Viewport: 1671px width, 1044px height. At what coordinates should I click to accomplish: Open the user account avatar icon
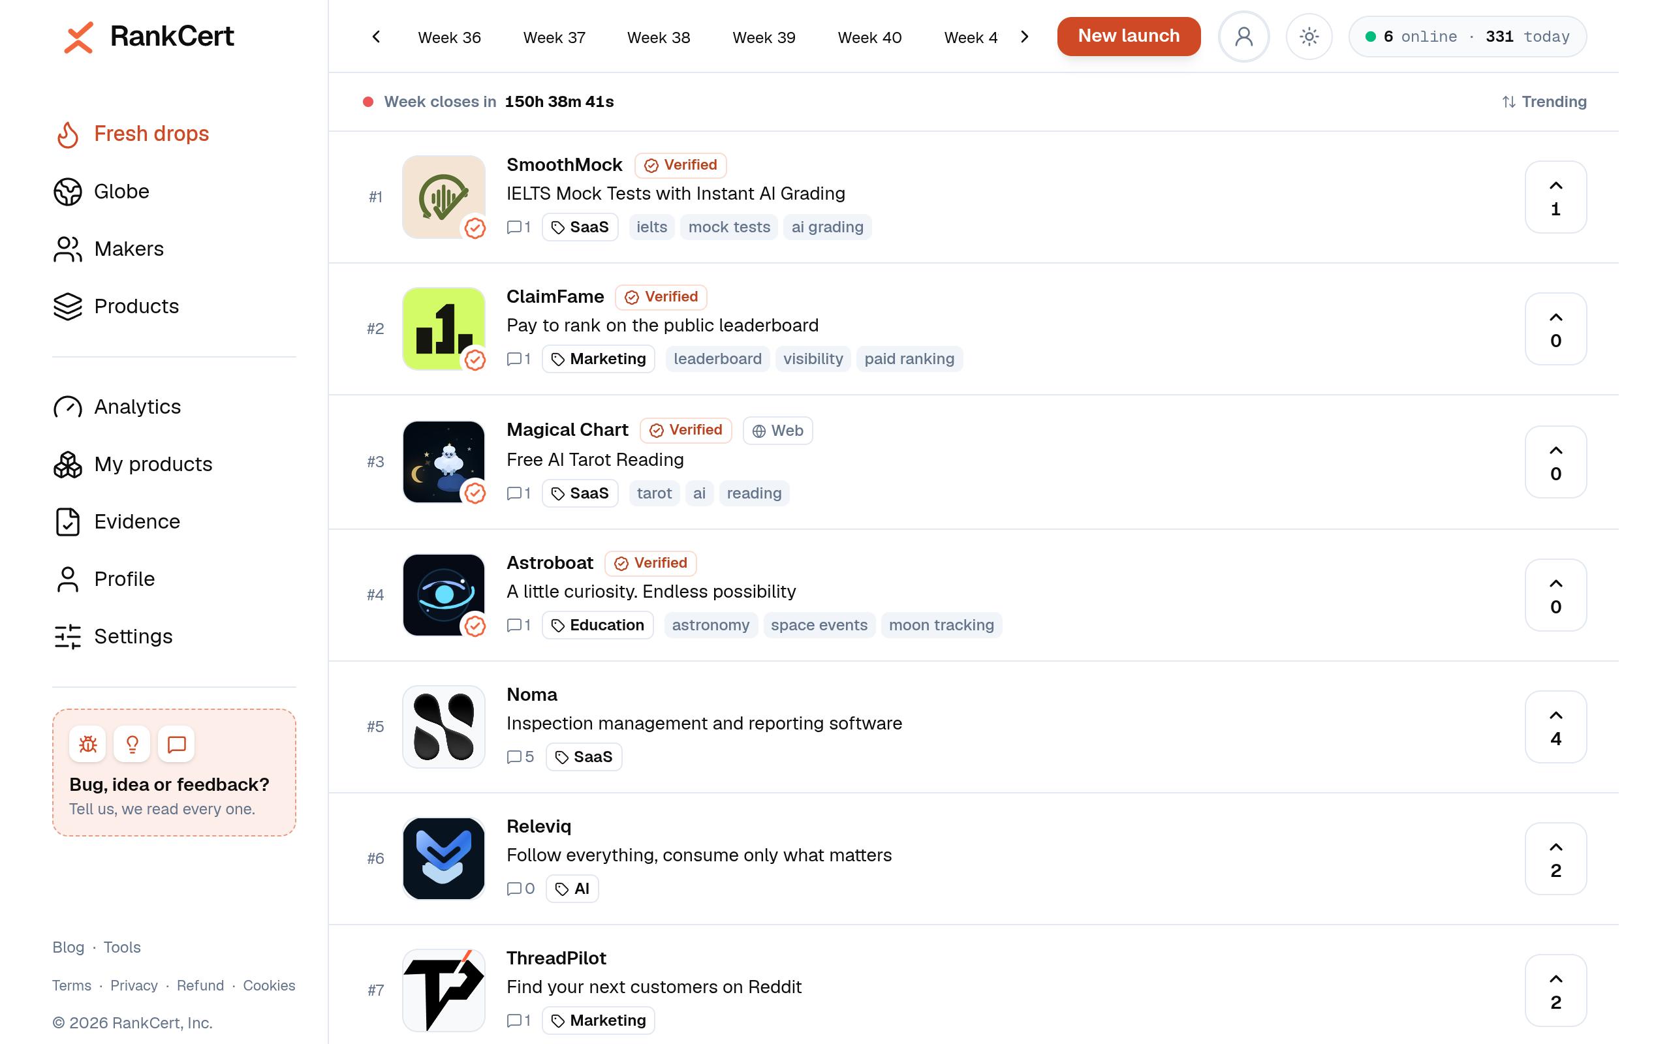(1243, 37)
